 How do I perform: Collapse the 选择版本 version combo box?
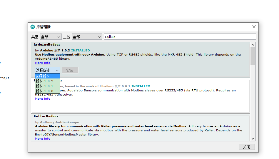(x=48, y=70)
